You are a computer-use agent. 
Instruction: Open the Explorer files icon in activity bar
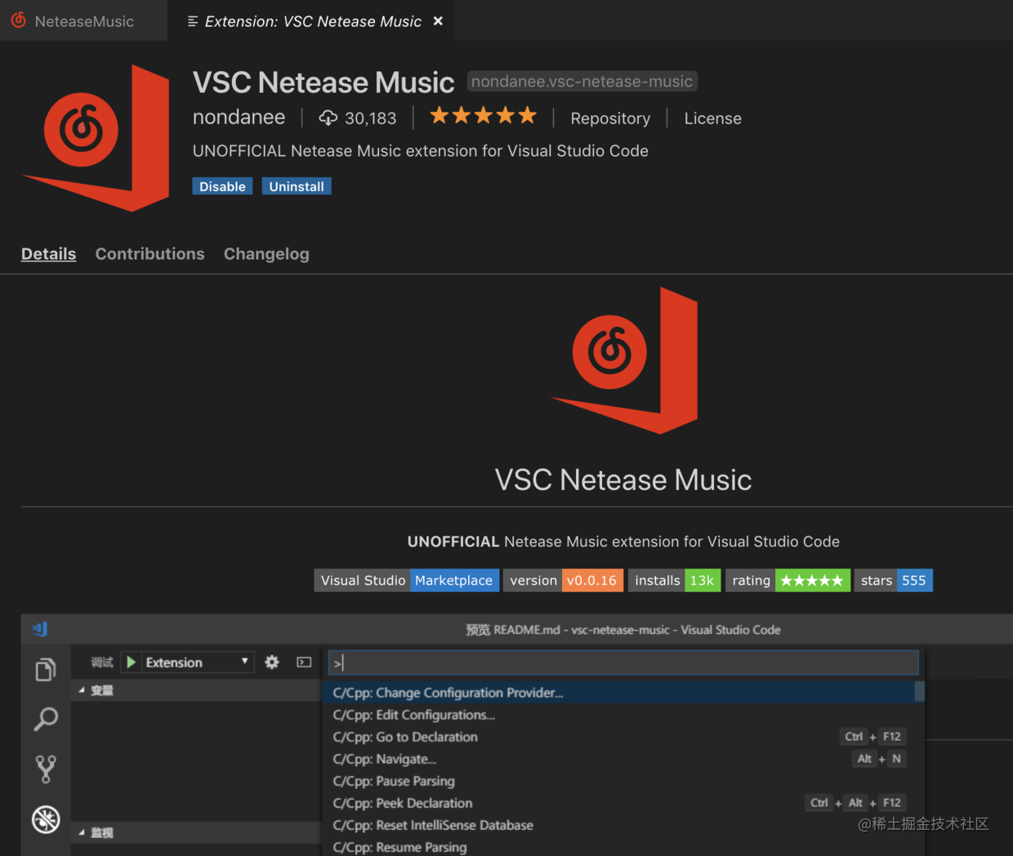(46, 670)
